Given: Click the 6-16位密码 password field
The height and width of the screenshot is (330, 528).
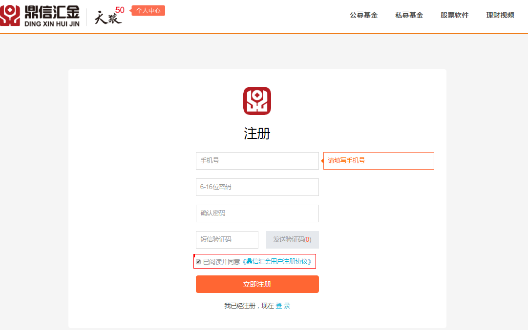Looking at the screenshot, I should coord(257,187).
